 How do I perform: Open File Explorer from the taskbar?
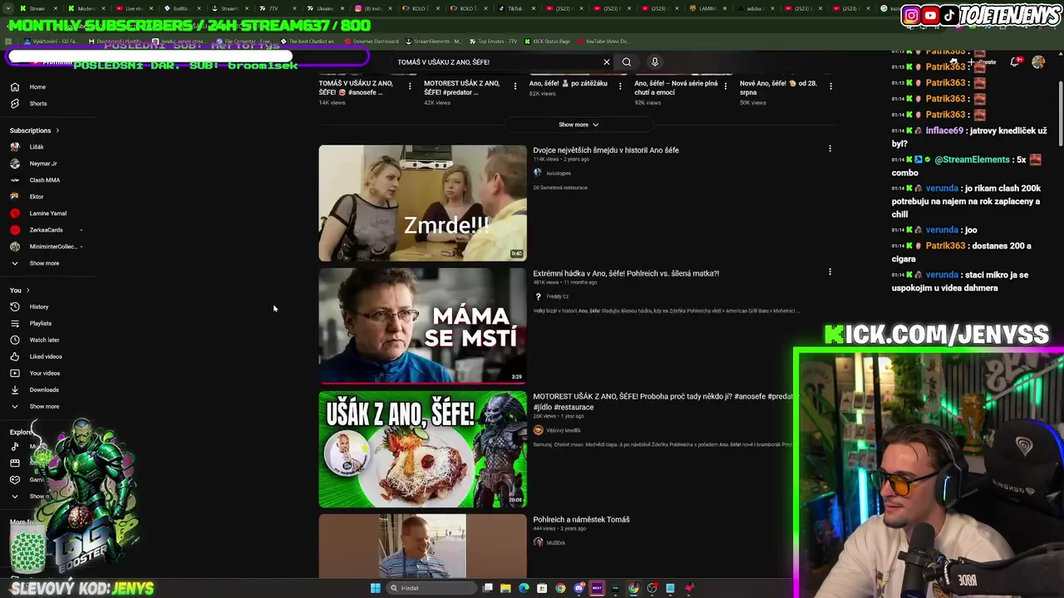click(505, 588)
